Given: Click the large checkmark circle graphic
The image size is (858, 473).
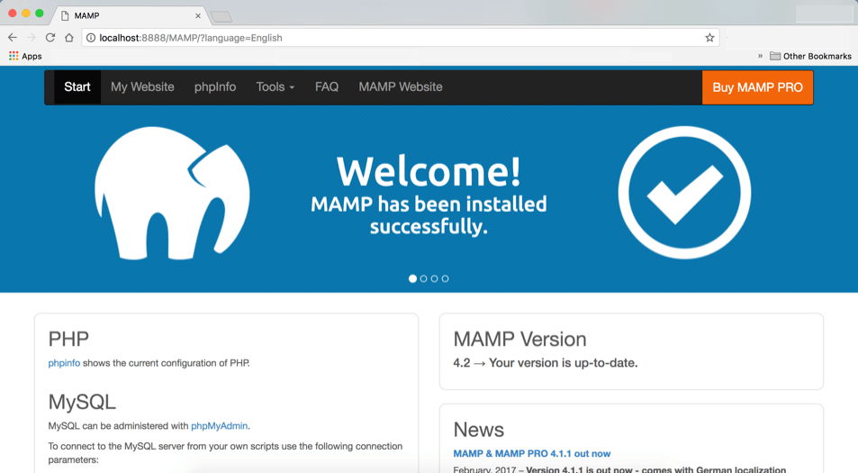Looking at the screenshot, I should [684, 192].
